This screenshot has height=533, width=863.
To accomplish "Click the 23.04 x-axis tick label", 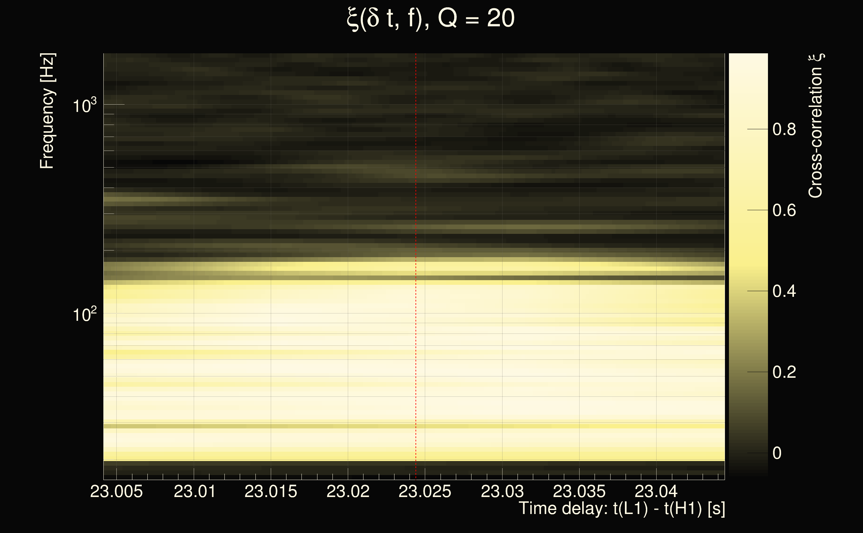I will 656,491.
